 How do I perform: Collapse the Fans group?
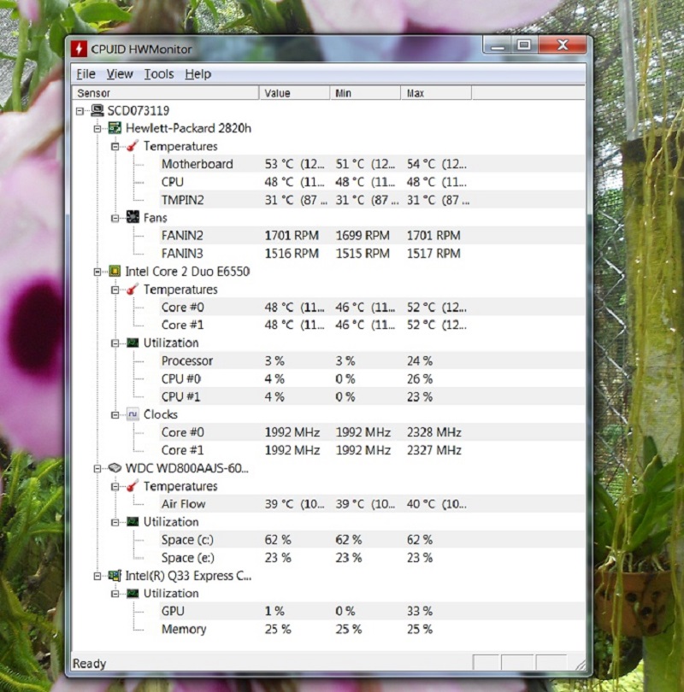115,218
